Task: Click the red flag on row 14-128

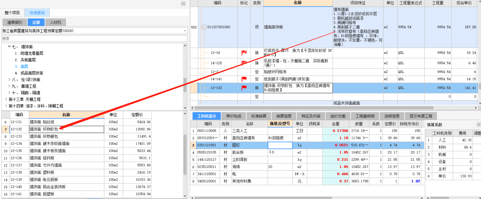Action: coord(244,63)
